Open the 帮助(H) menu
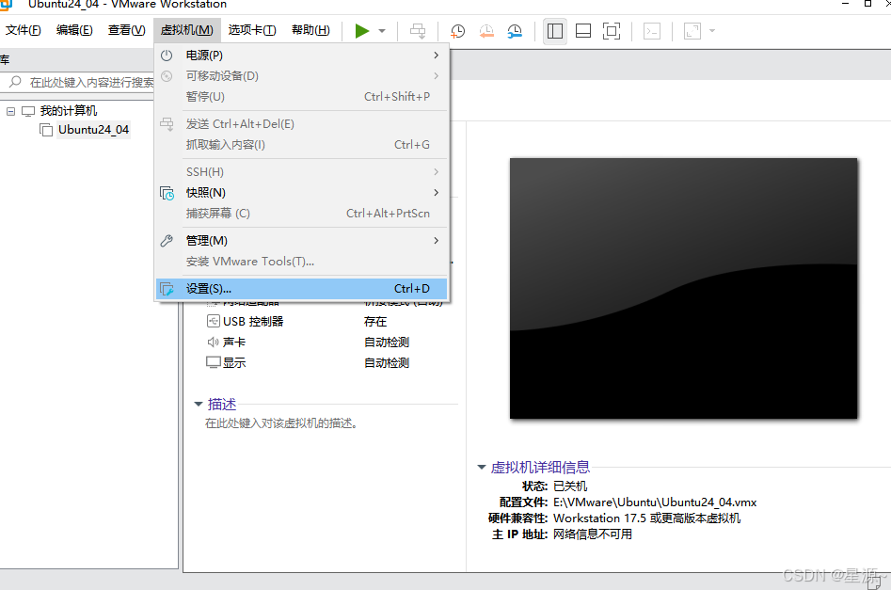This screenshot has height=590, width=891. (310, 30)
